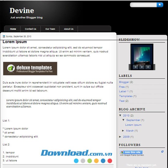
Task: Expand the 2009 archive arrow
Action: coord(120,137)
